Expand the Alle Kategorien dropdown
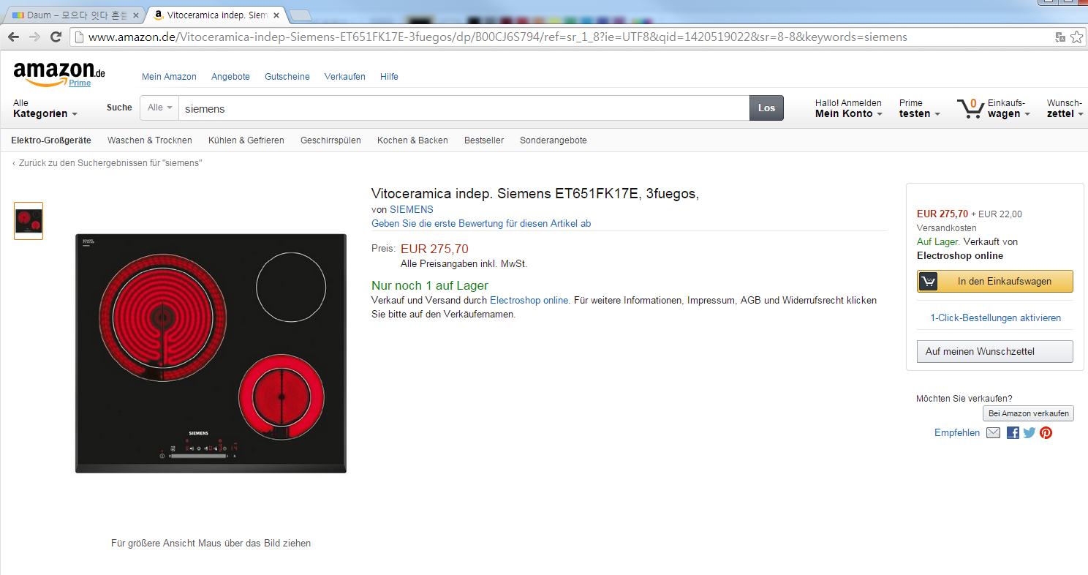Image resolution: width=1088 pixels, height=575 pixels. click(x=45, y=108)
